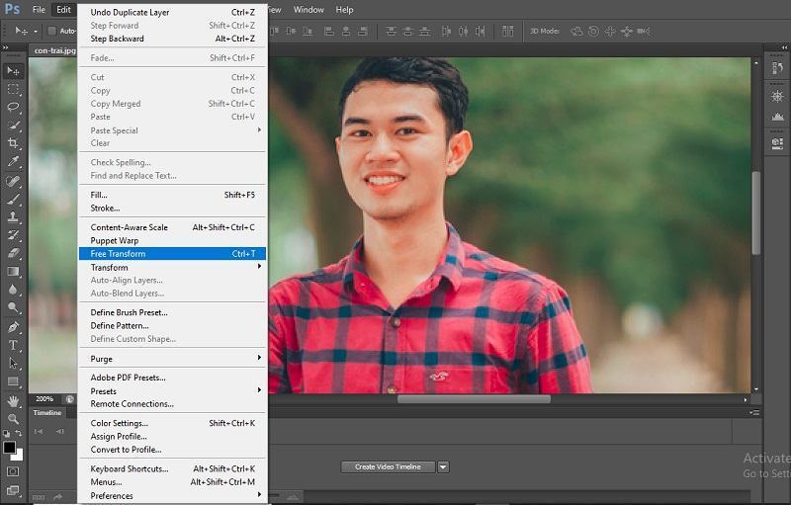The height and width of the screenshot is (505, 791).
Task: Click Auto-Align Layers icon in options bar
Action: tap(507, 32)
